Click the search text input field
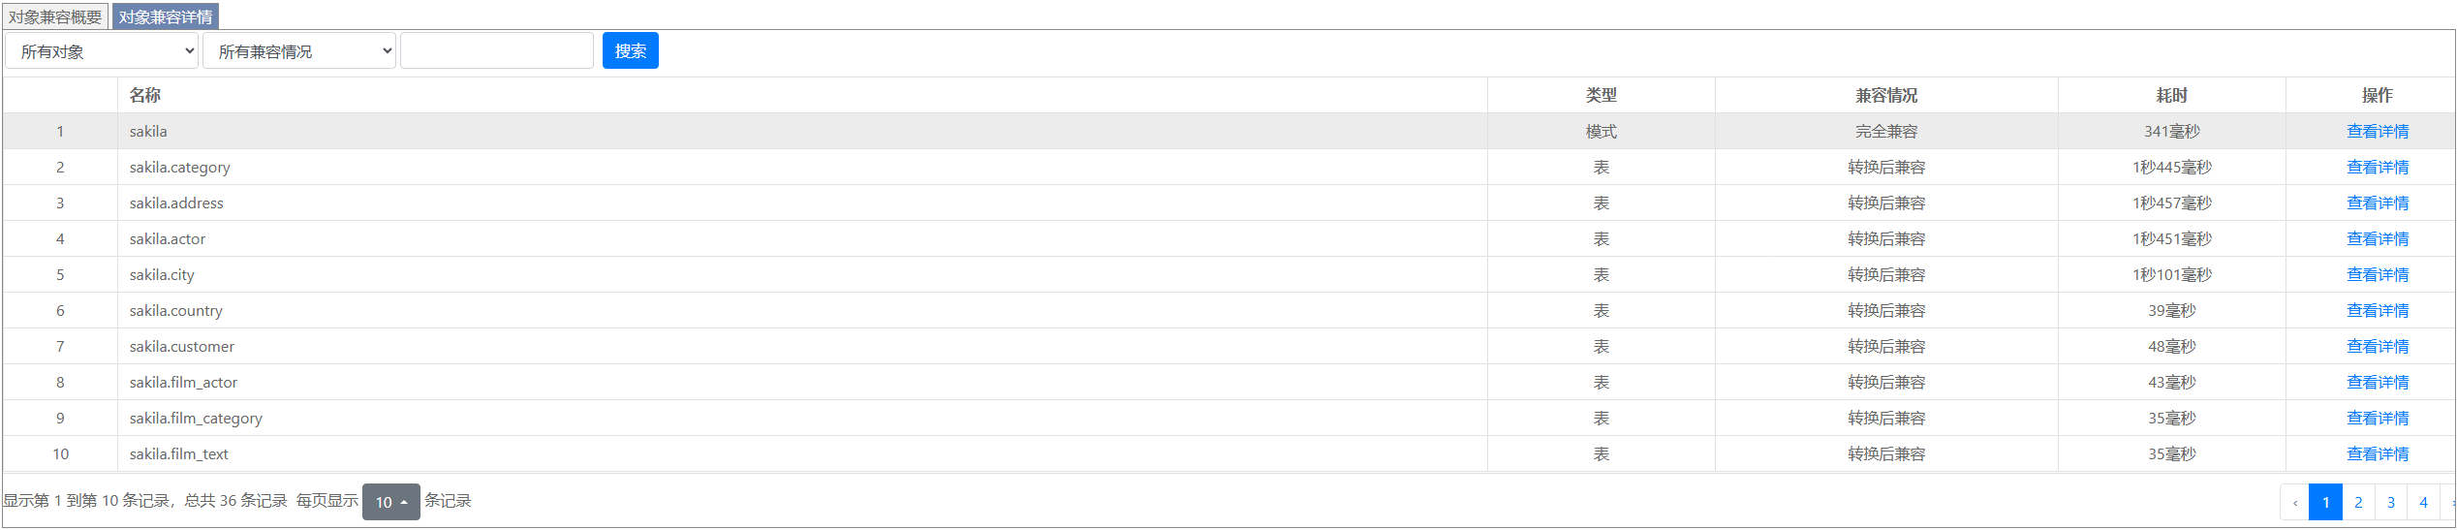This screenshot has width=2457, height=530. tap(496, 51)
